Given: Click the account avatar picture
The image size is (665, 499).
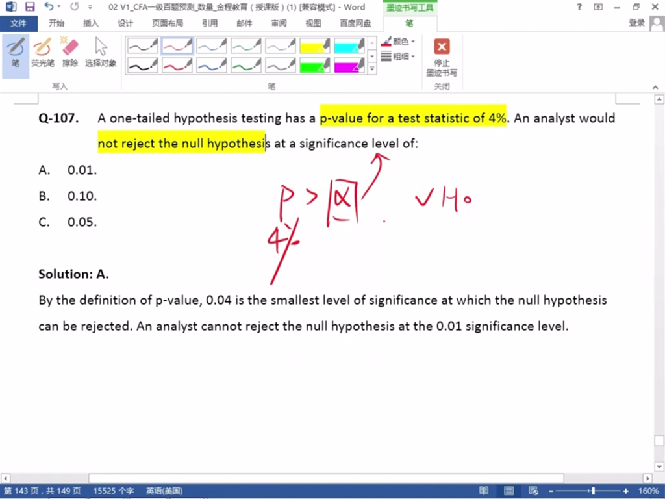Looking at the screenshot, I should [x=657, y=24].
